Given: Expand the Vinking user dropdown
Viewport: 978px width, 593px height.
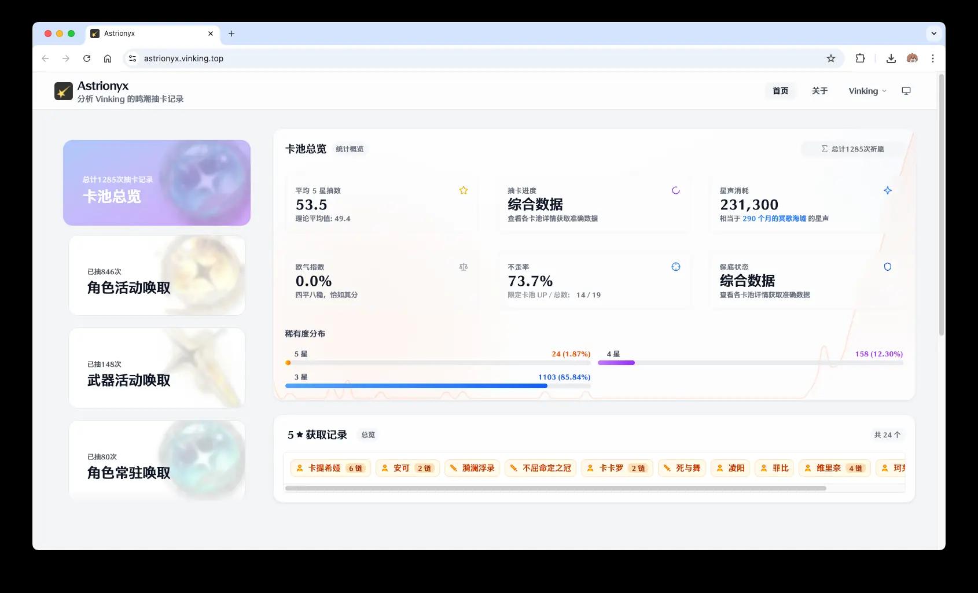Looking at the screenshot, I should point(867,91).
